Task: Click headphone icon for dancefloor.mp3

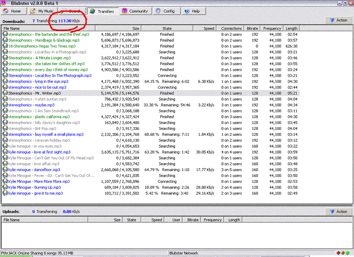Action: [5, 170]
